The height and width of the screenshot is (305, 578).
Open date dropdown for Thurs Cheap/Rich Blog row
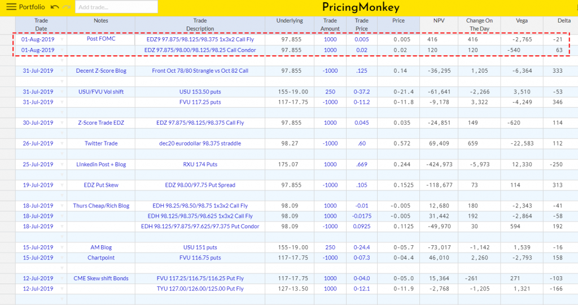62,206
